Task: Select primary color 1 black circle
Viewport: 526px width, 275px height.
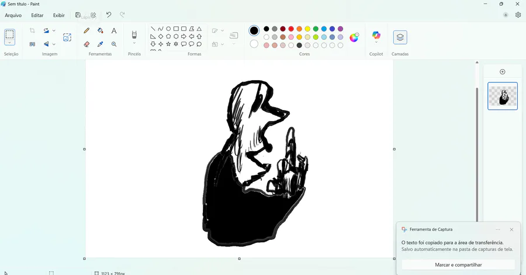Action: pos(254,30)
